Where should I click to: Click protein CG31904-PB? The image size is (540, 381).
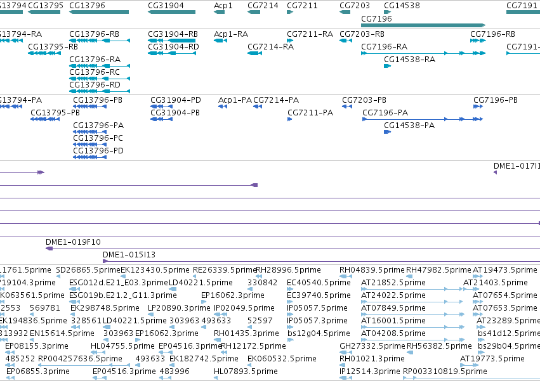(x=162, y=119)
